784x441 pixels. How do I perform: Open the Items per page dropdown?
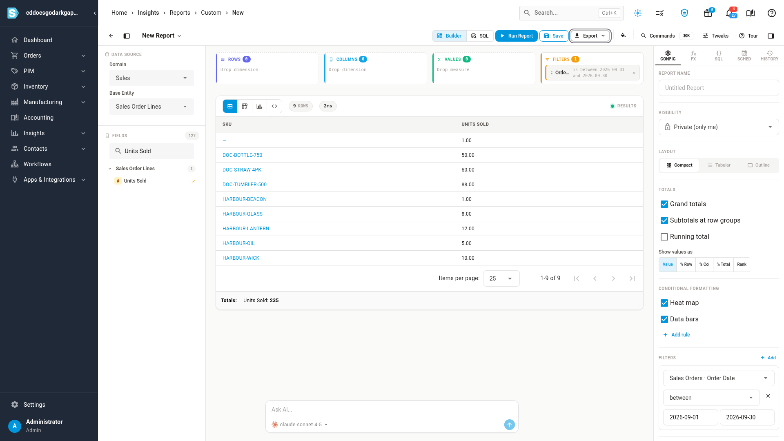(501, 278)
